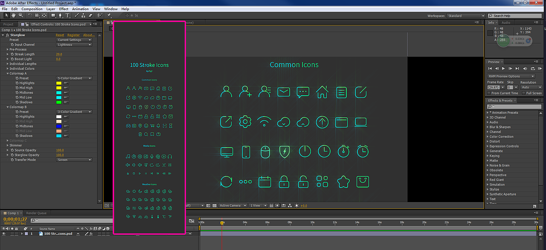The width and height of the screenshot is (546, 250).
Task: Open Workspace Standard dropdown
Action: pos(466,16)
